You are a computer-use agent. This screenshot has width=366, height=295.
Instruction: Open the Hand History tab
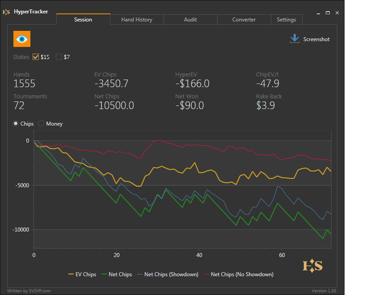(136, 20)
